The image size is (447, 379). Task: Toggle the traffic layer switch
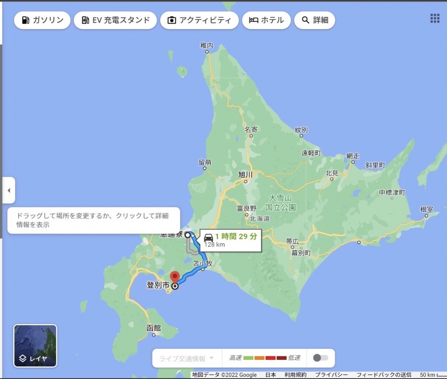tap(320, 358)
